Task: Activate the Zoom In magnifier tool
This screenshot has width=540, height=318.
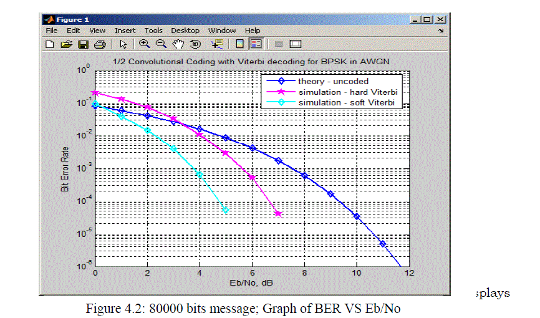Action: [x=145, y=44]
